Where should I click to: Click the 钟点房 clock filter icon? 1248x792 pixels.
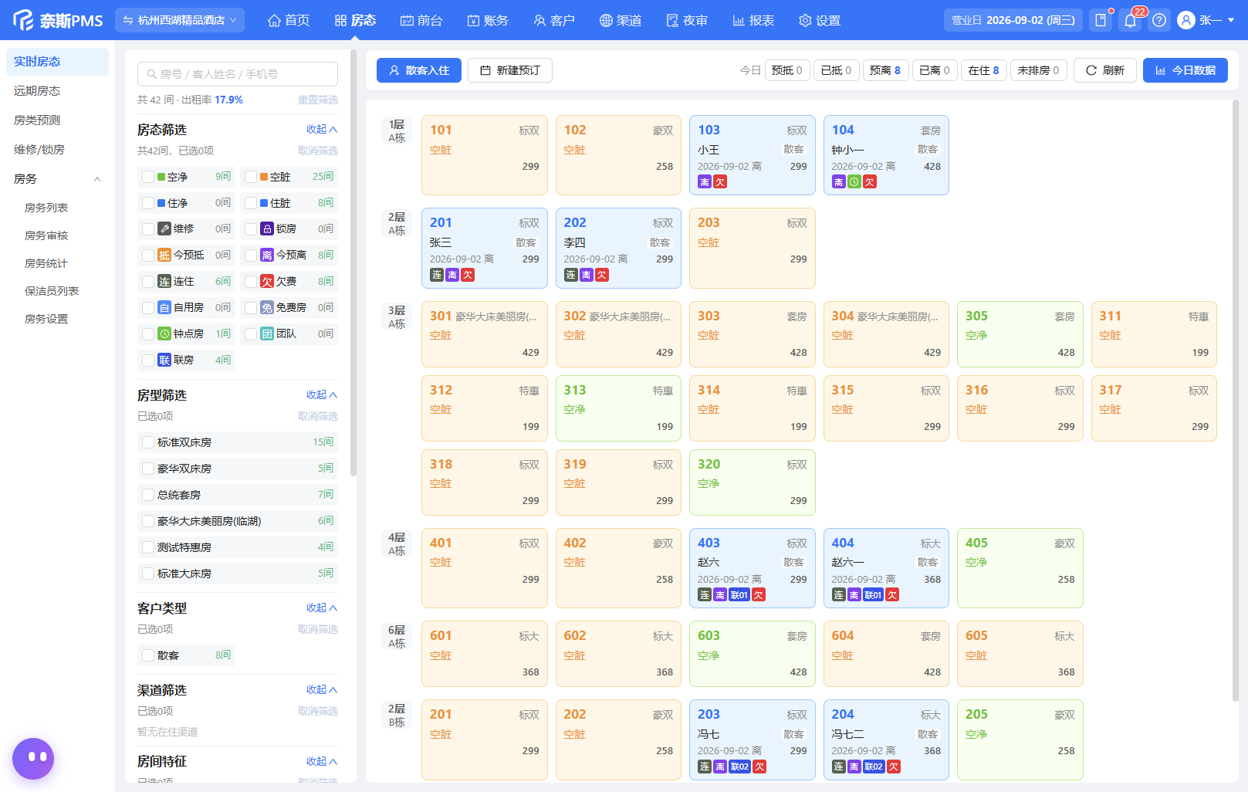click(x=164, y=333)
